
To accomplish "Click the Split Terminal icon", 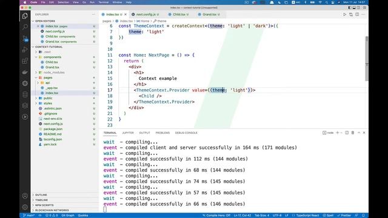I will coord(347,133).
